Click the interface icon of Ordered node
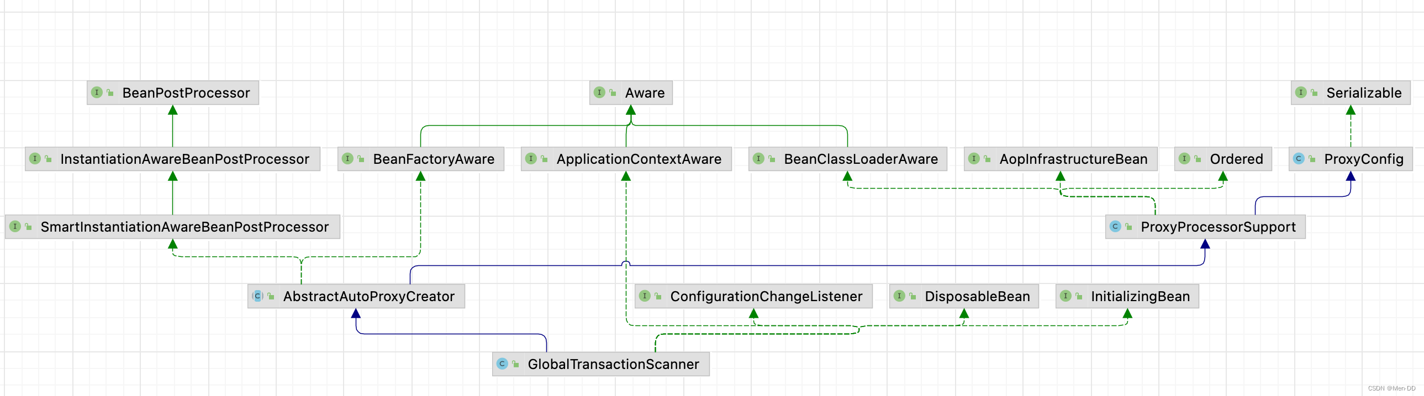 point(1184,158)
